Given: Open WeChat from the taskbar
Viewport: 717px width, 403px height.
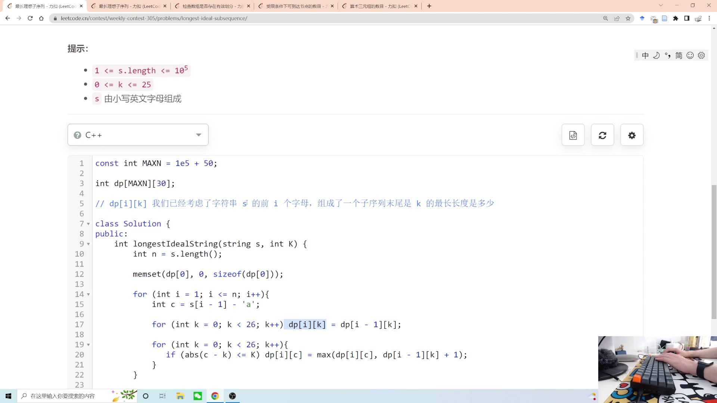Looking at the screenshot, I should pos(198,396).
